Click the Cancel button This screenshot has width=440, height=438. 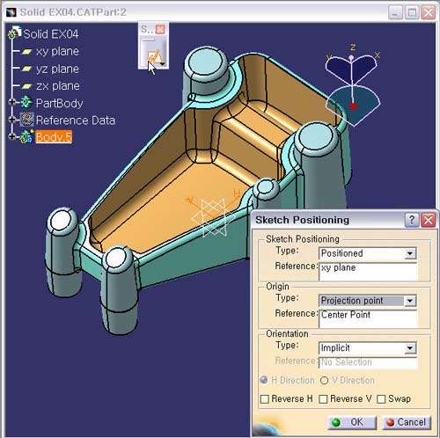(407, 422)
